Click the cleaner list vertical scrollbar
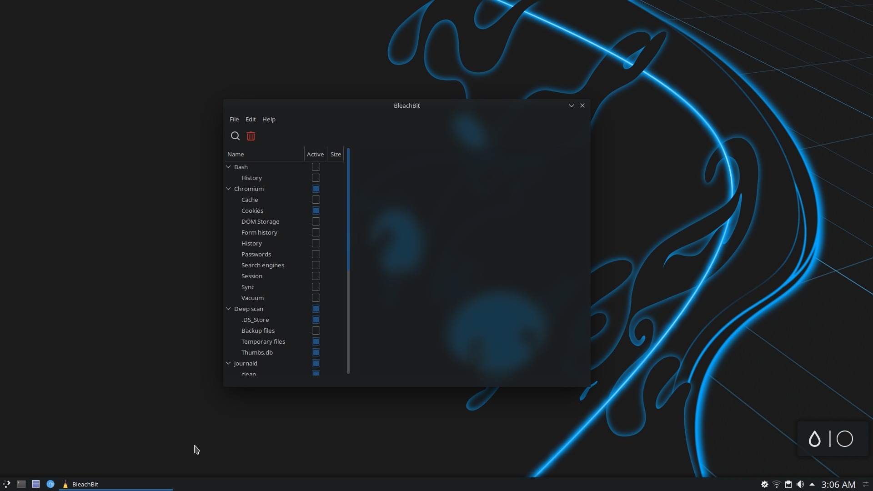The image size is (873, 491). [x=348, y=261]
